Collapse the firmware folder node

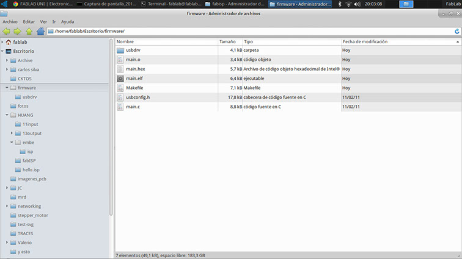(x=7, y=88)
